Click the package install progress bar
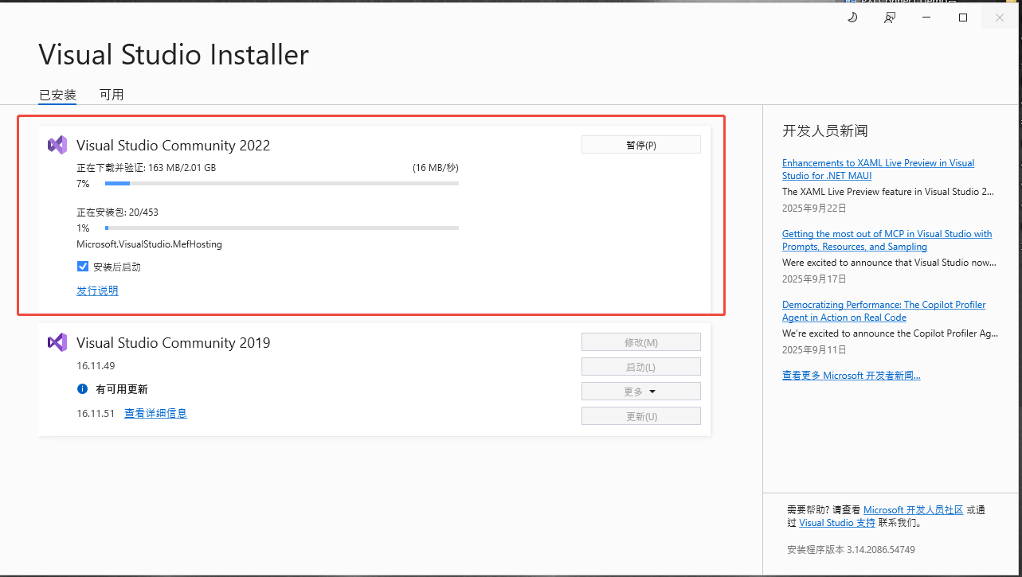This screenshot has width=1022, height=577. [x=281, y=228]
